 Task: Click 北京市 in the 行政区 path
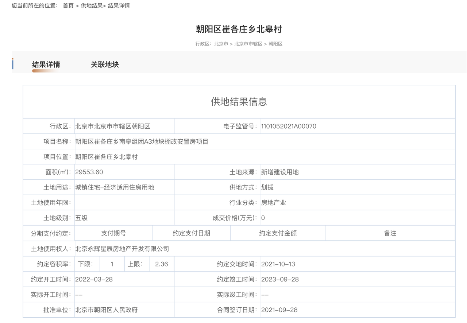click(x=221, y=44)
